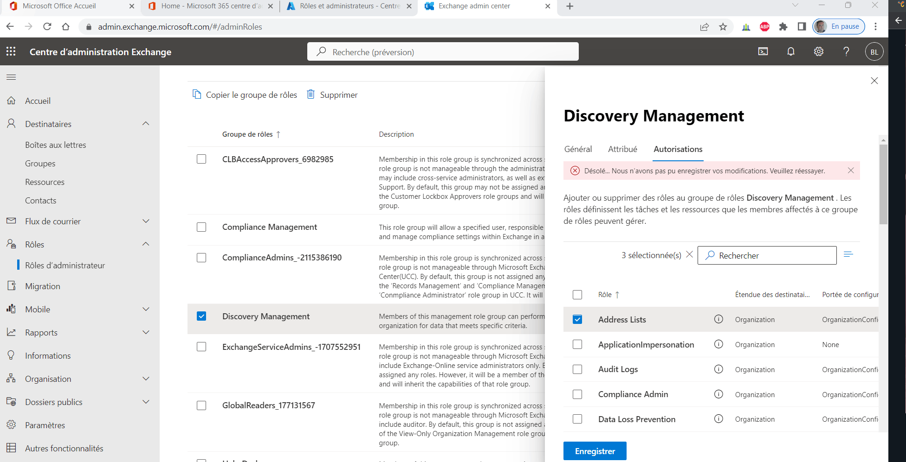The image size is (906, 462).
Task: Show info for ApplicationImpersonation role
Action: coord(718,344)
